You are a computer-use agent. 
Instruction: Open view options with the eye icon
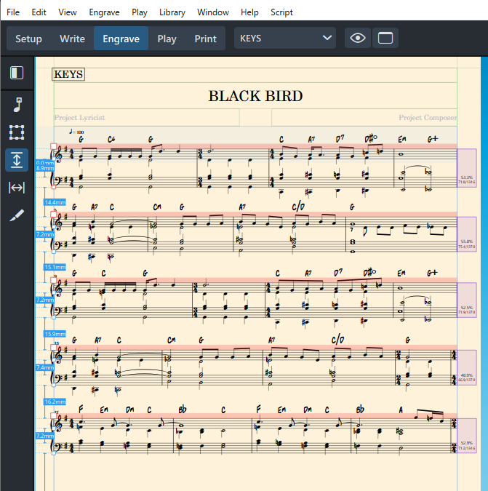(358, 39)
